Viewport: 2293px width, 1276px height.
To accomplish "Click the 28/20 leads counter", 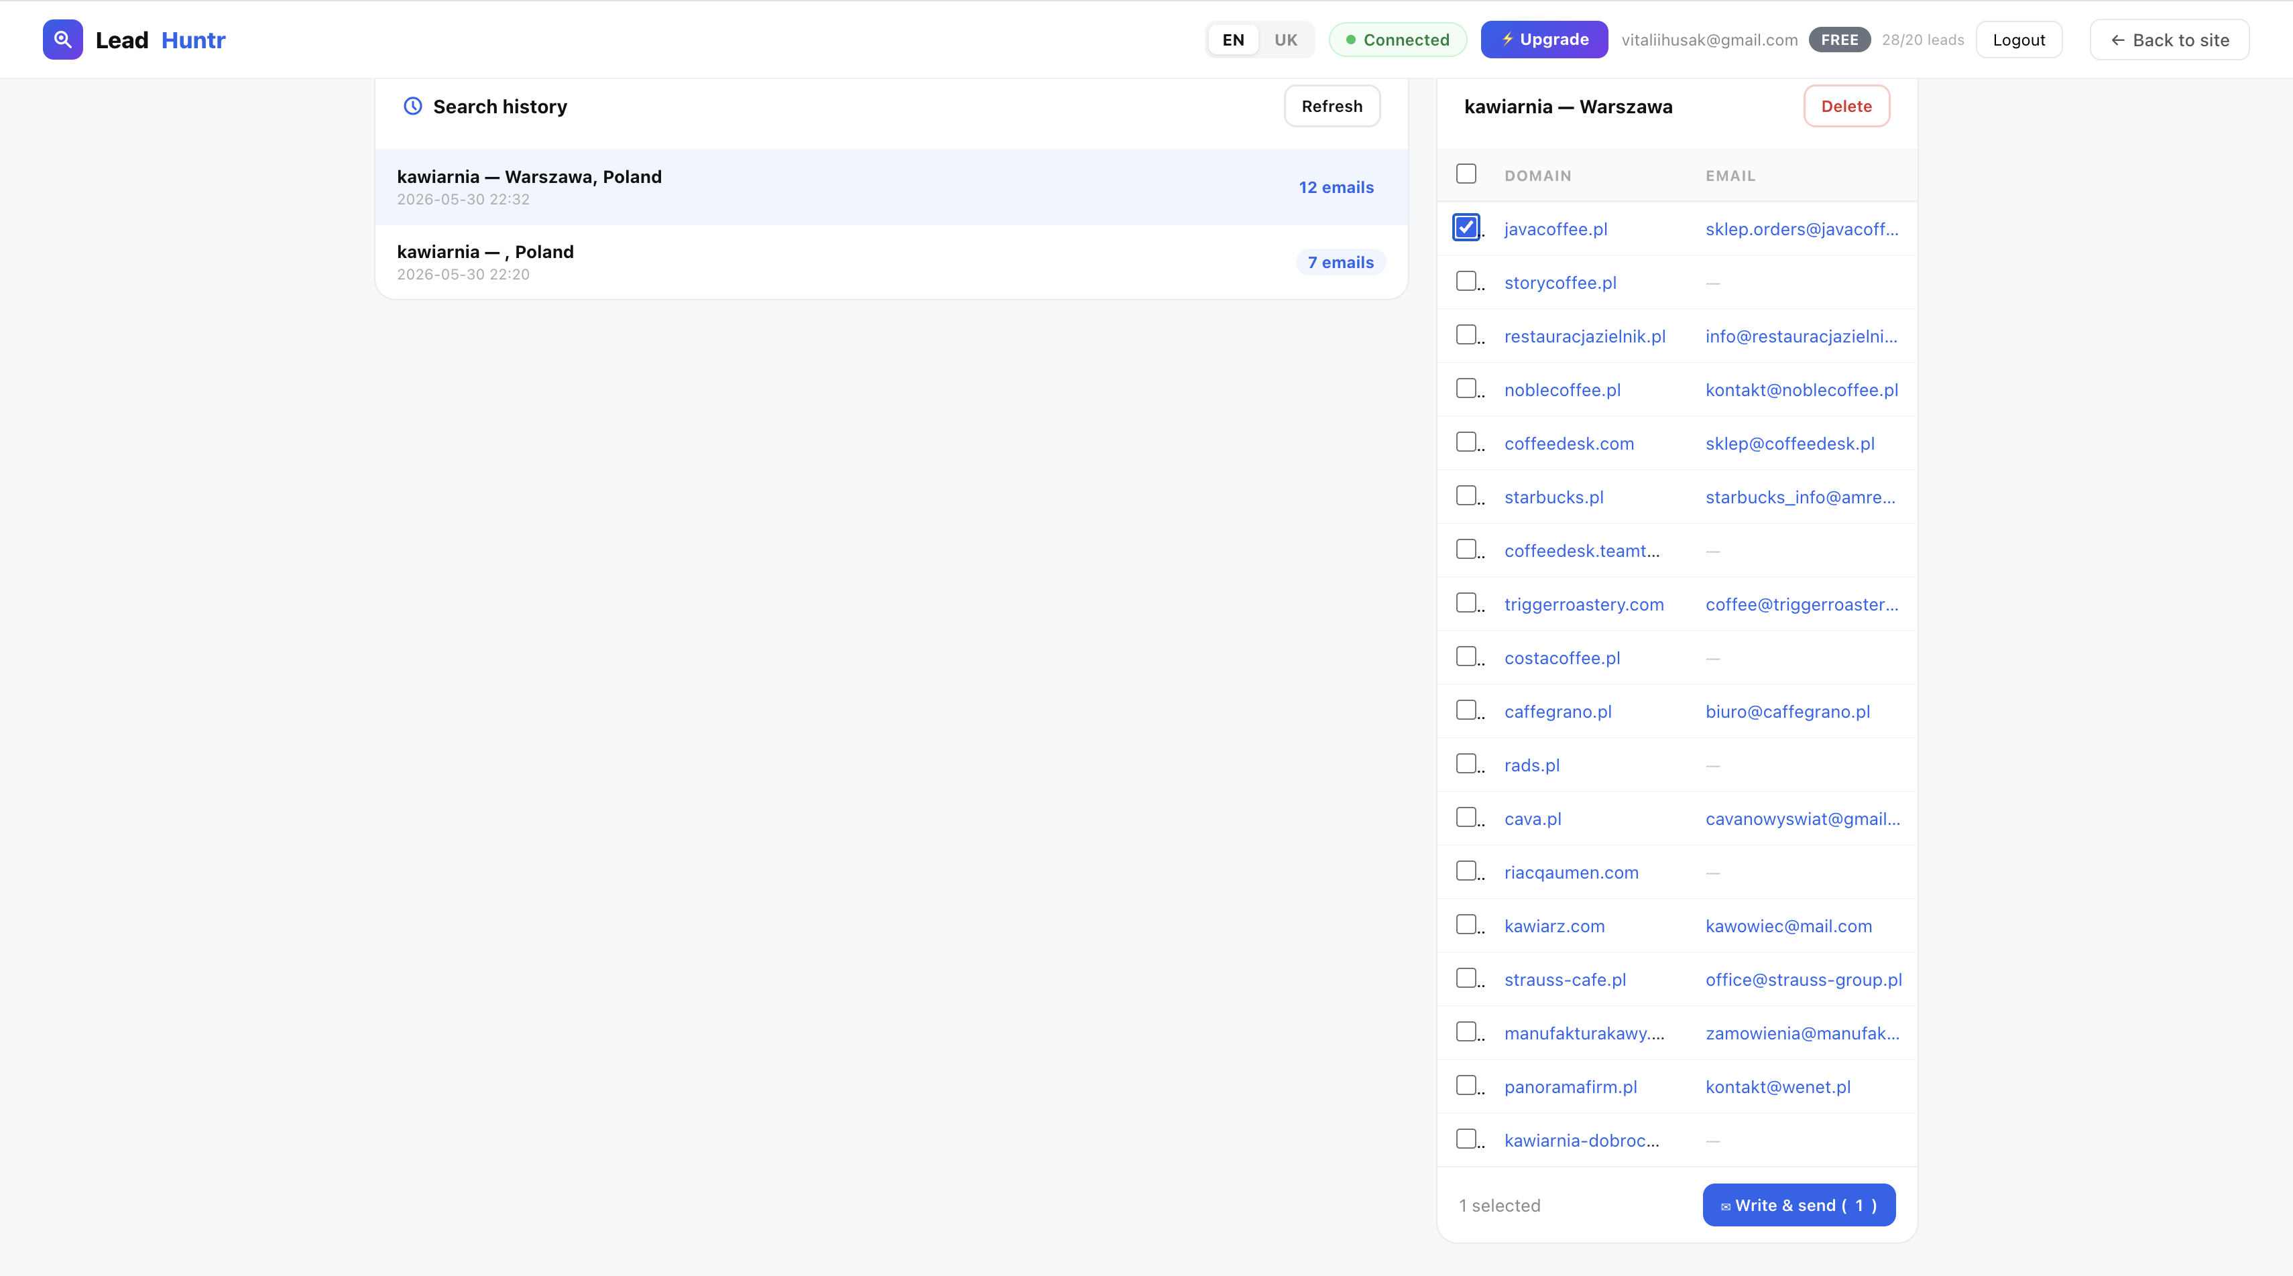I will click(x=1923, y=40).
